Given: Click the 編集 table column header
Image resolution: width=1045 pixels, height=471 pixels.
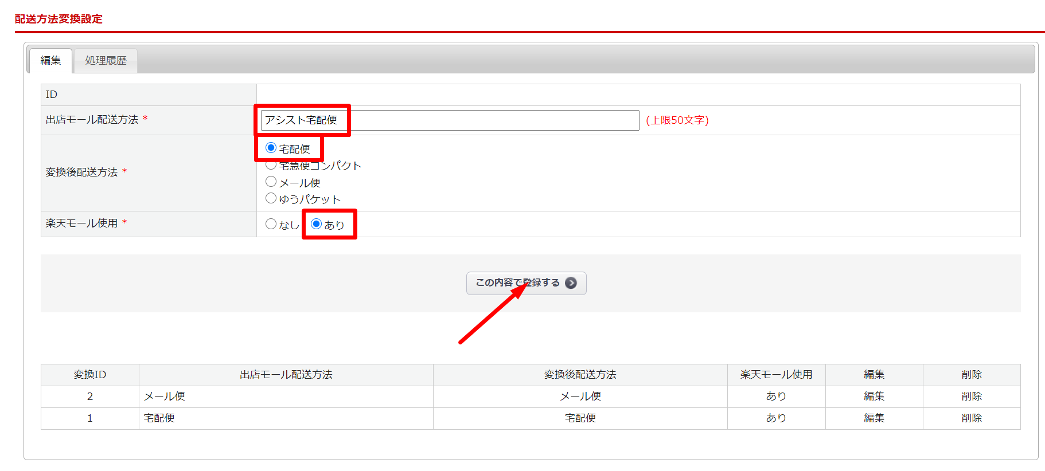Looking at the screenshot, I should 874,375.
